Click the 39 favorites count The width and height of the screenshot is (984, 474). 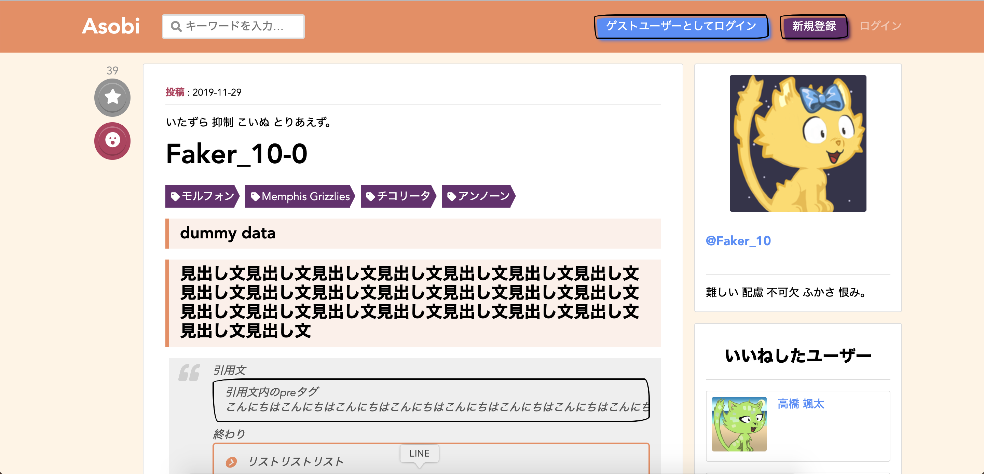pyautogui.click(x=112, y=70)
